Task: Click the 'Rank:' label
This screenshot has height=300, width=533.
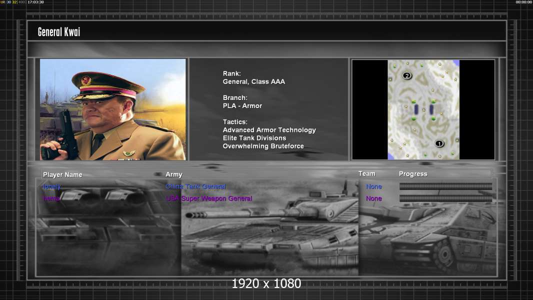Action: pyautogui.click(x=232, y=73)
